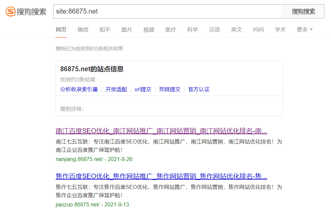Select the 问问 tab
Screen dimensions: 331x215
pos(258,30)
